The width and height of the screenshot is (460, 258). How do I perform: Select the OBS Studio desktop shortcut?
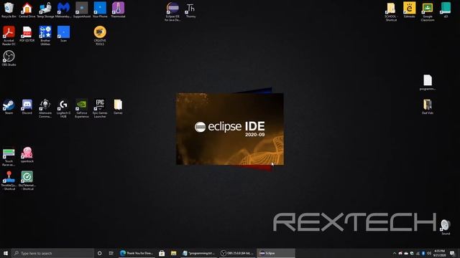(9, 58)
